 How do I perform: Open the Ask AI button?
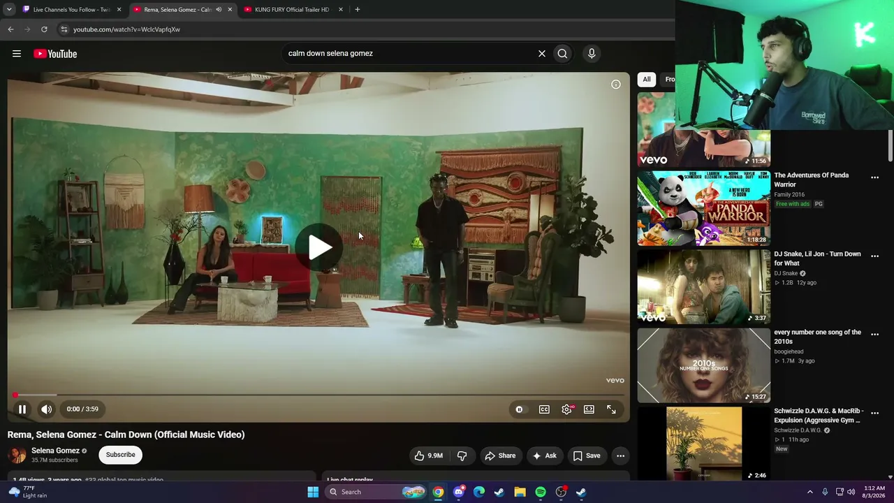click(545, 455)
